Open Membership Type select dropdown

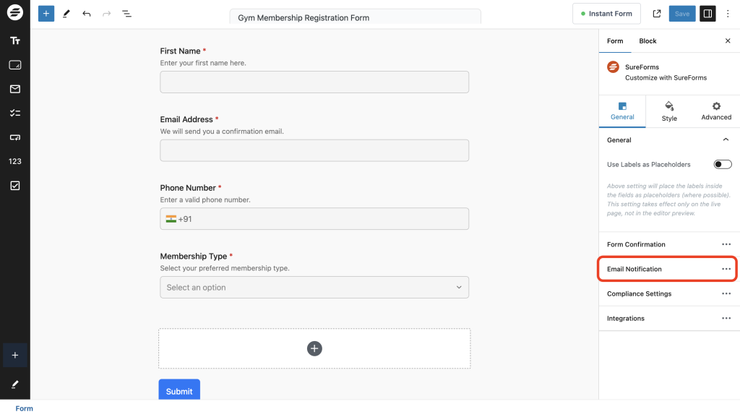(x=314, y=288)
